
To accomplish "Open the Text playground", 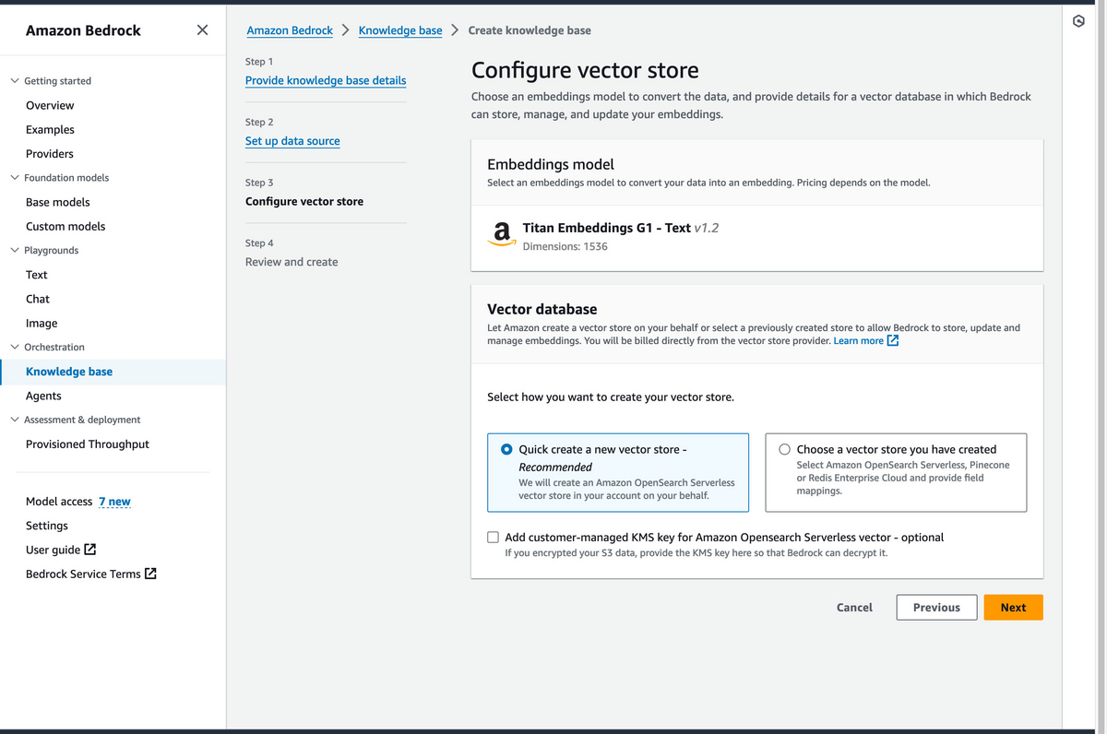I will 37,275.
